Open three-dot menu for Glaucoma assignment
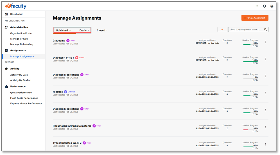Screen dimensions: 280x155 pyautogui.click(x=265, y=42)
